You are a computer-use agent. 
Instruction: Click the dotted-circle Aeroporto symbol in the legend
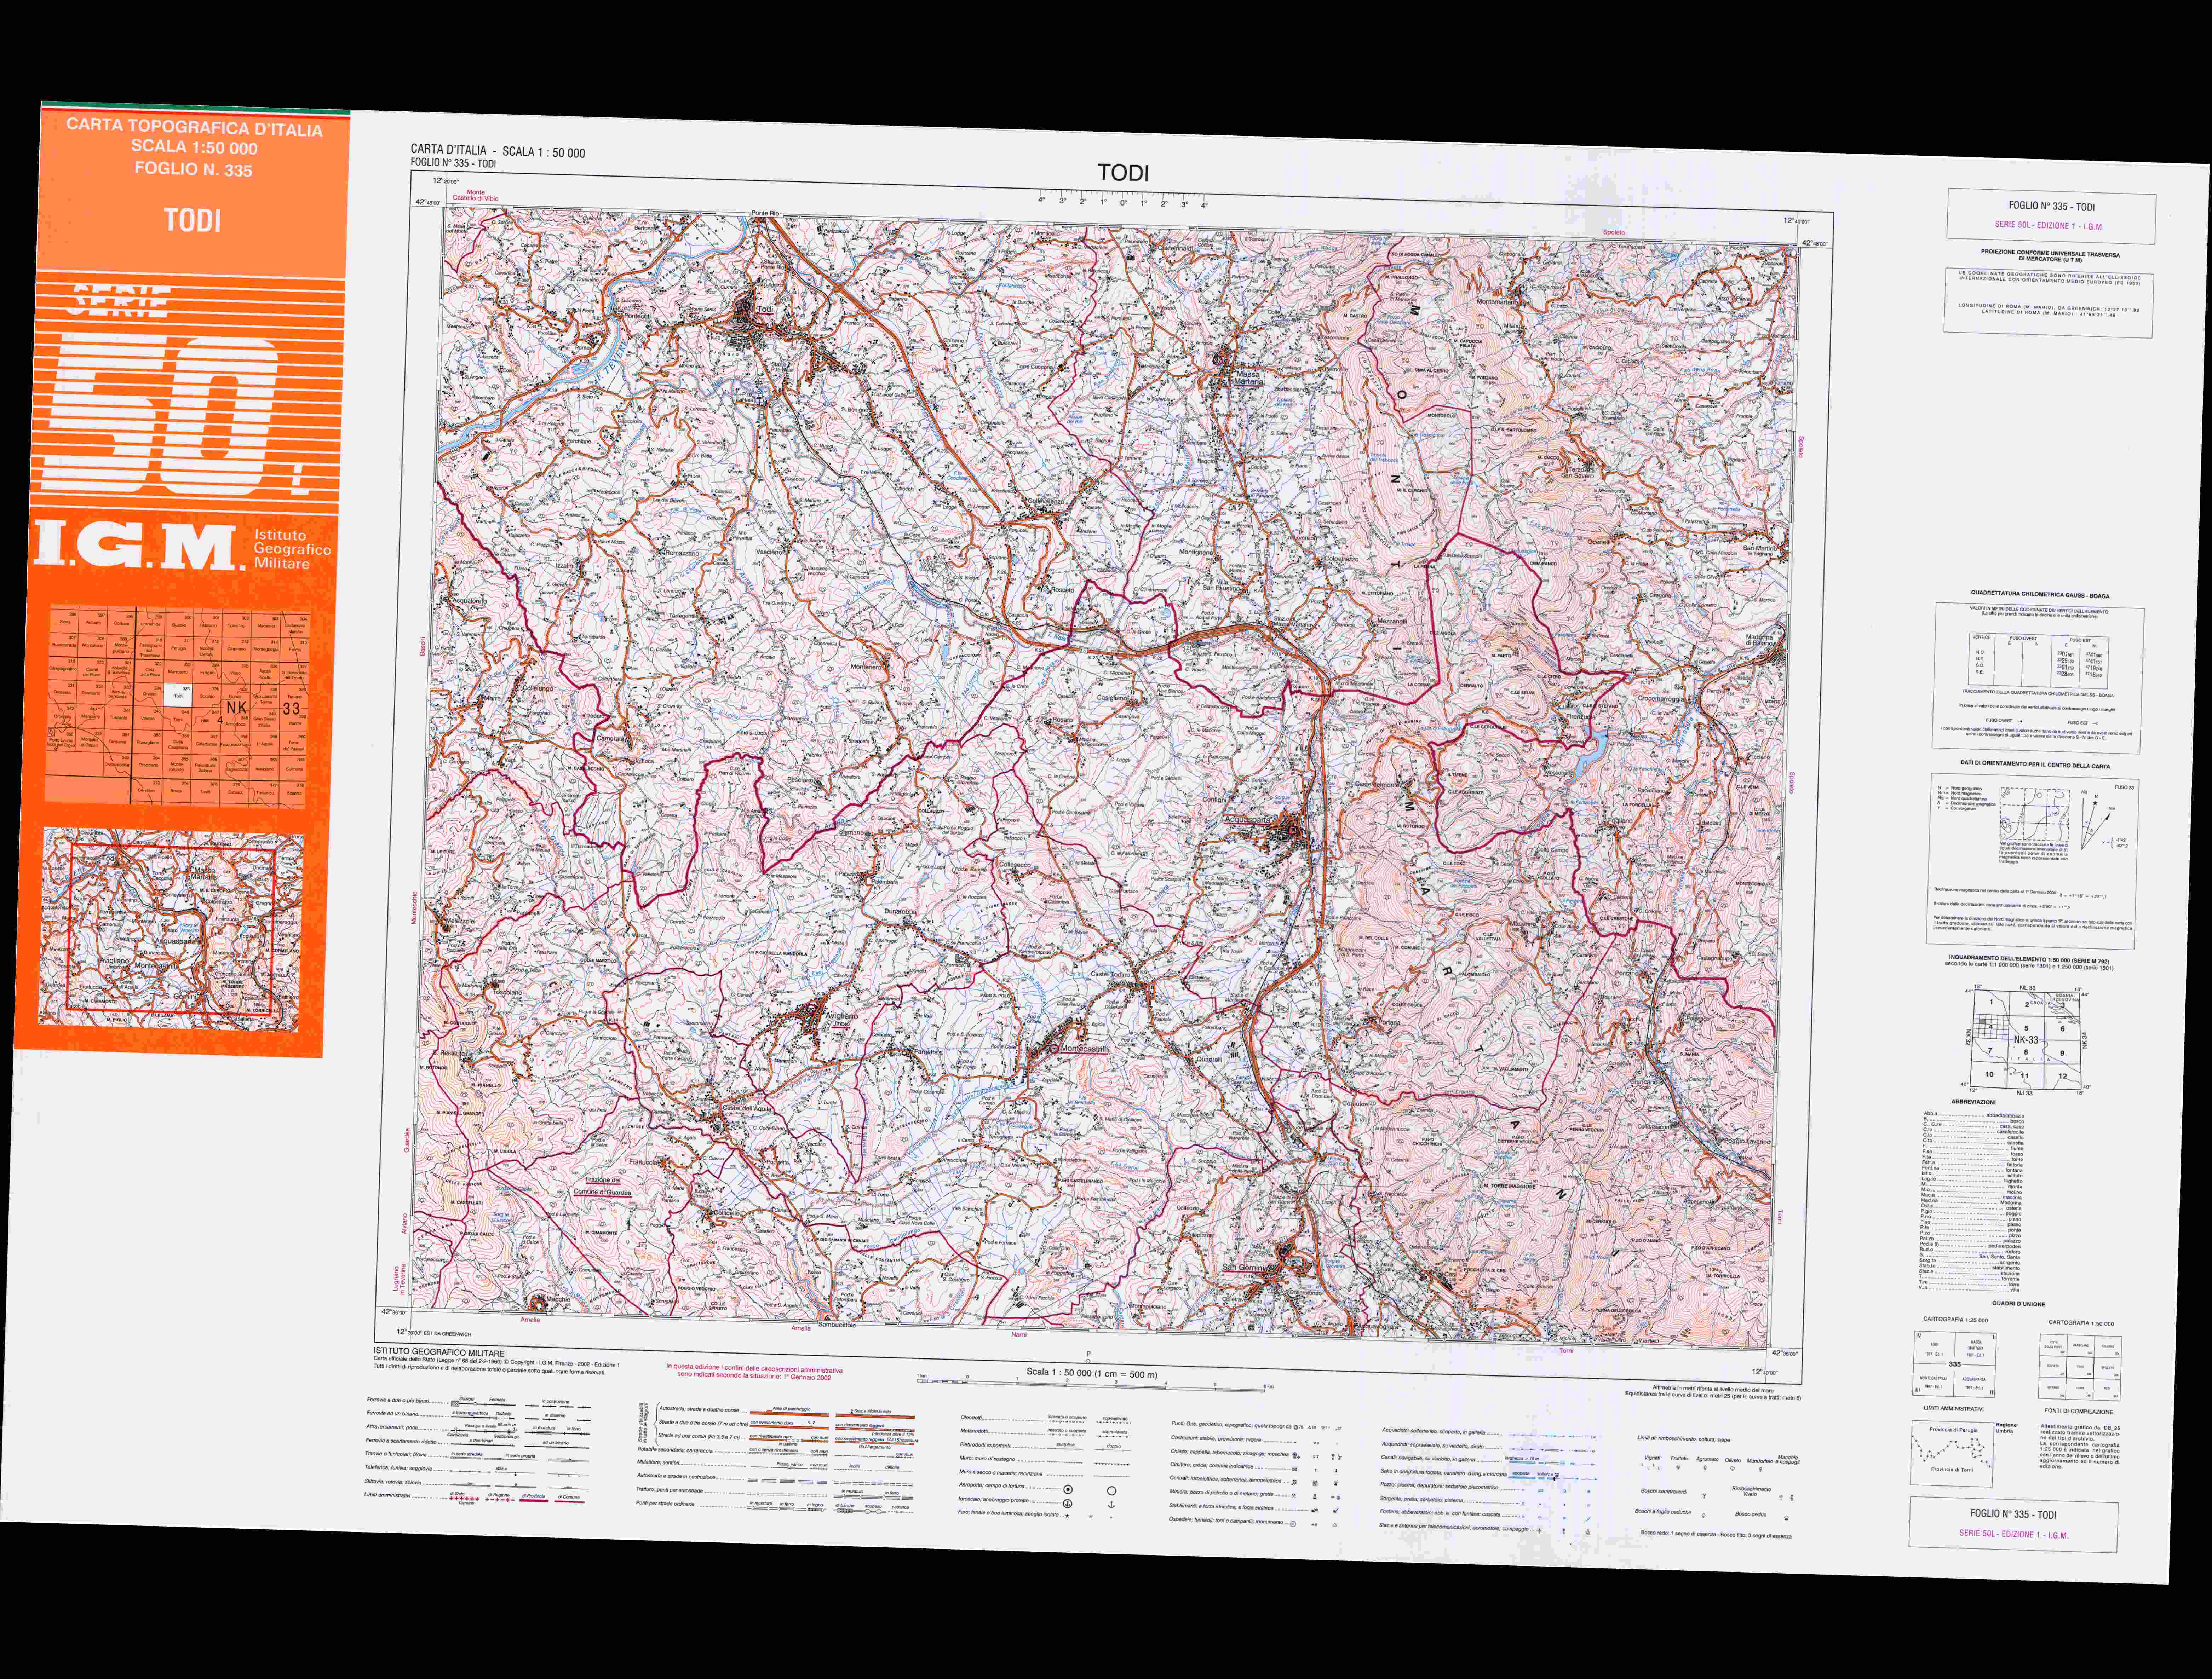pos(1068,1490)
